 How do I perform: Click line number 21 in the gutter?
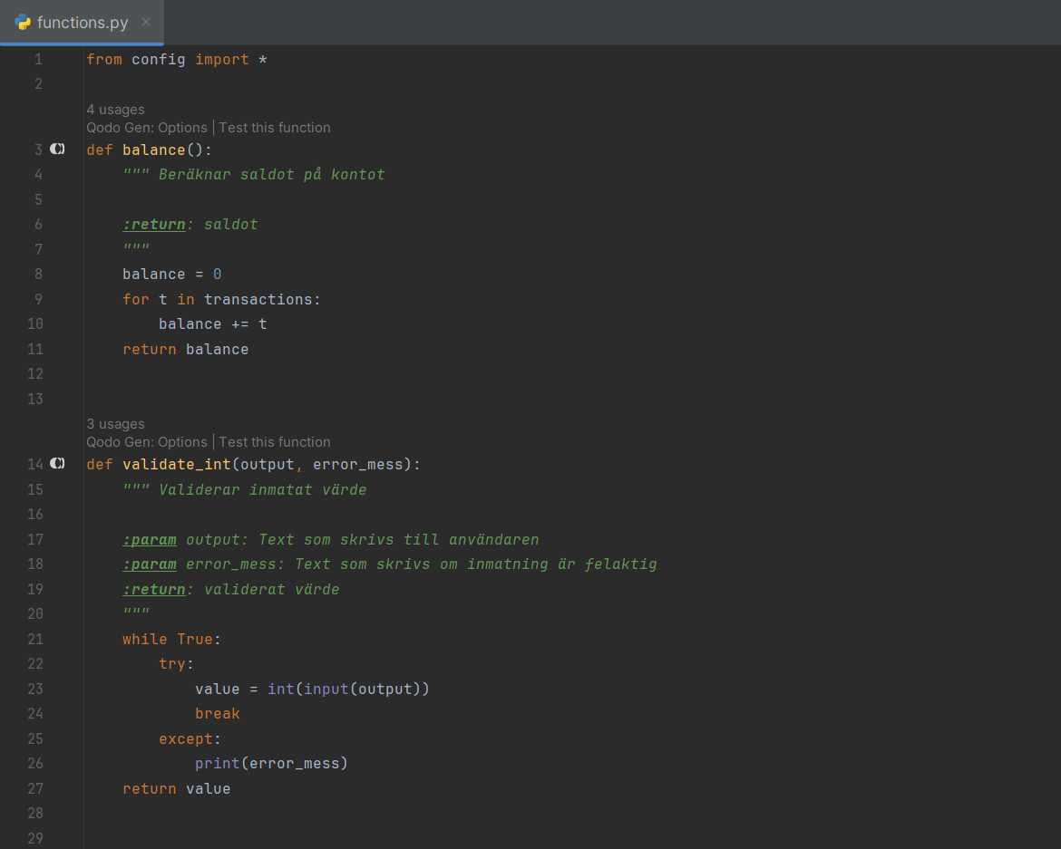click(x=35, y=639)
